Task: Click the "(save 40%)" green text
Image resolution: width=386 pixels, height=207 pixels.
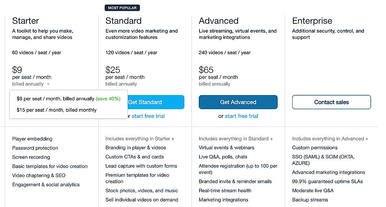Action: [x=108, y=98]
